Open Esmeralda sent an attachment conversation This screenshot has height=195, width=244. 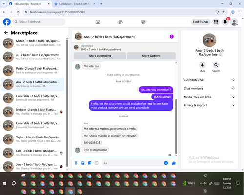click(33, 98)
